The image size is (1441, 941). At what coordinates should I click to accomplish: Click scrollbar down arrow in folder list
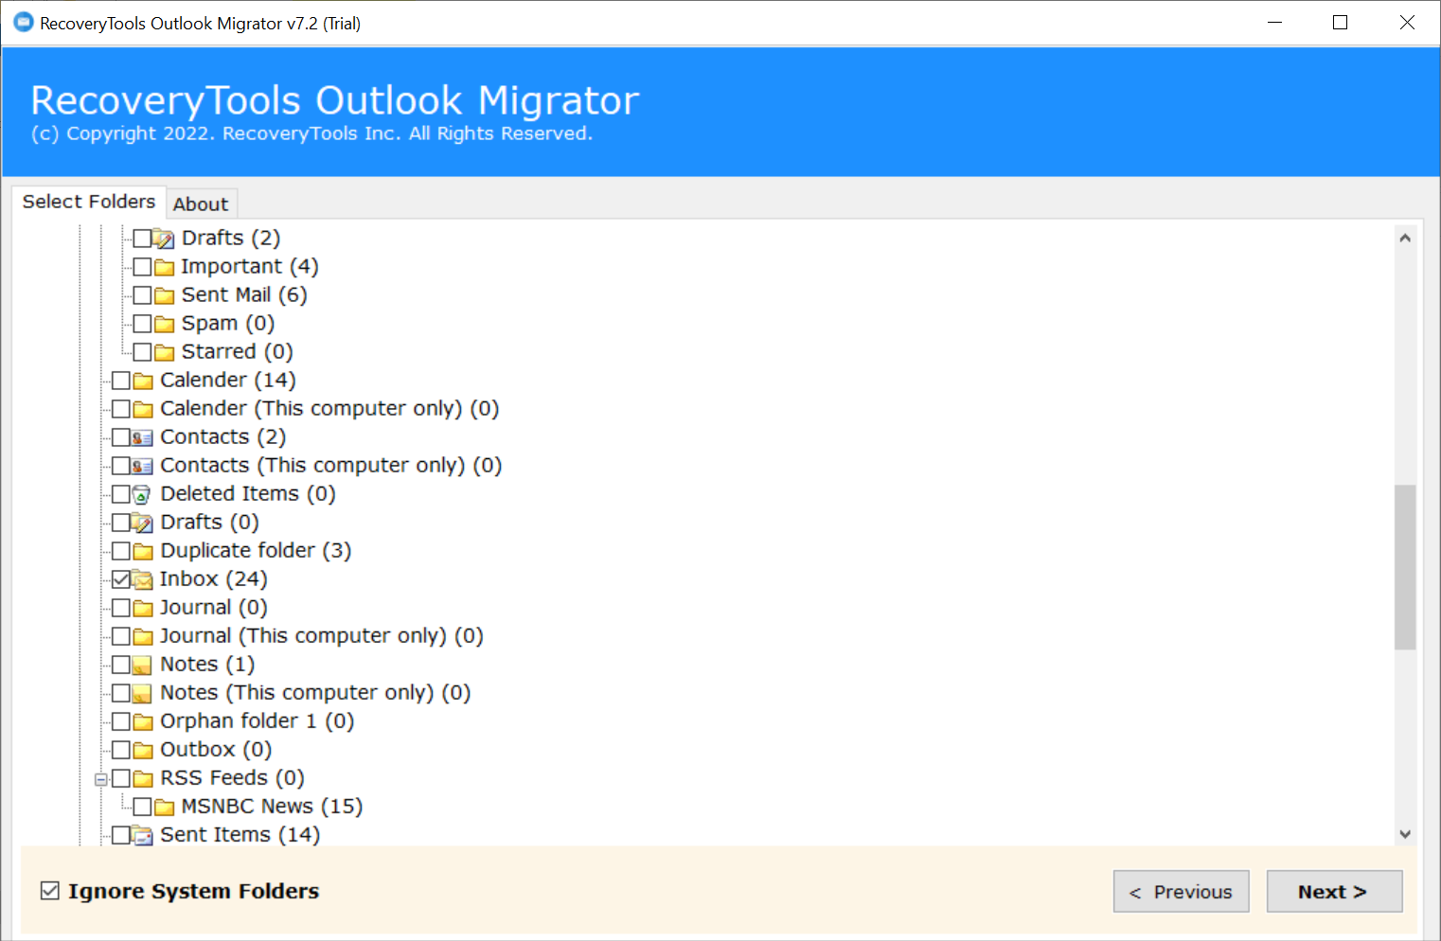pos(1405,834)
